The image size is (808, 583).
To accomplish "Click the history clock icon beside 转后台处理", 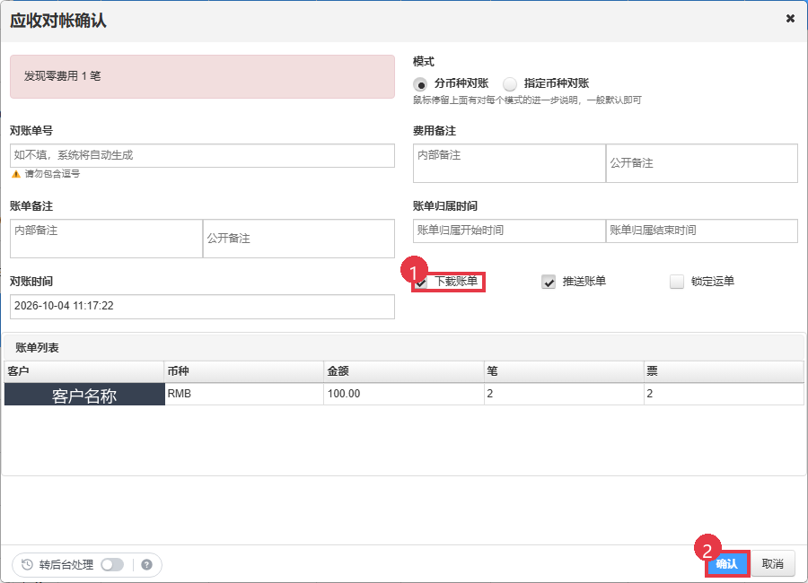I will pos(27,565).
